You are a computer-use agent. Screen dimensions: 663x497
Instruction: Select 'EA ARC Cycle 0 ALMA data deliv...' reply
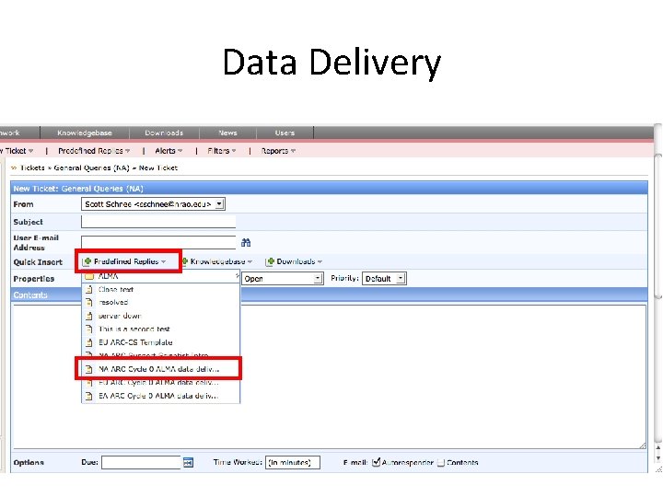coord(160,396)
